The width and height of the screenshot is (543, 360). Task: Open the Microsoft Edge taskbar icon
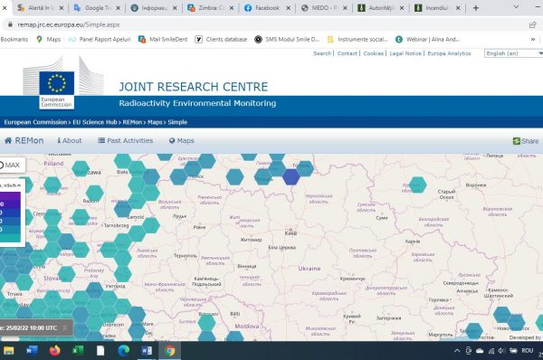tap(123, 351)
